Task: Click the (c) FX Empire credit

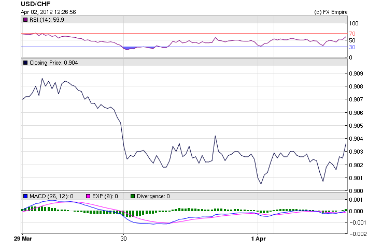Action: point(331,12)
